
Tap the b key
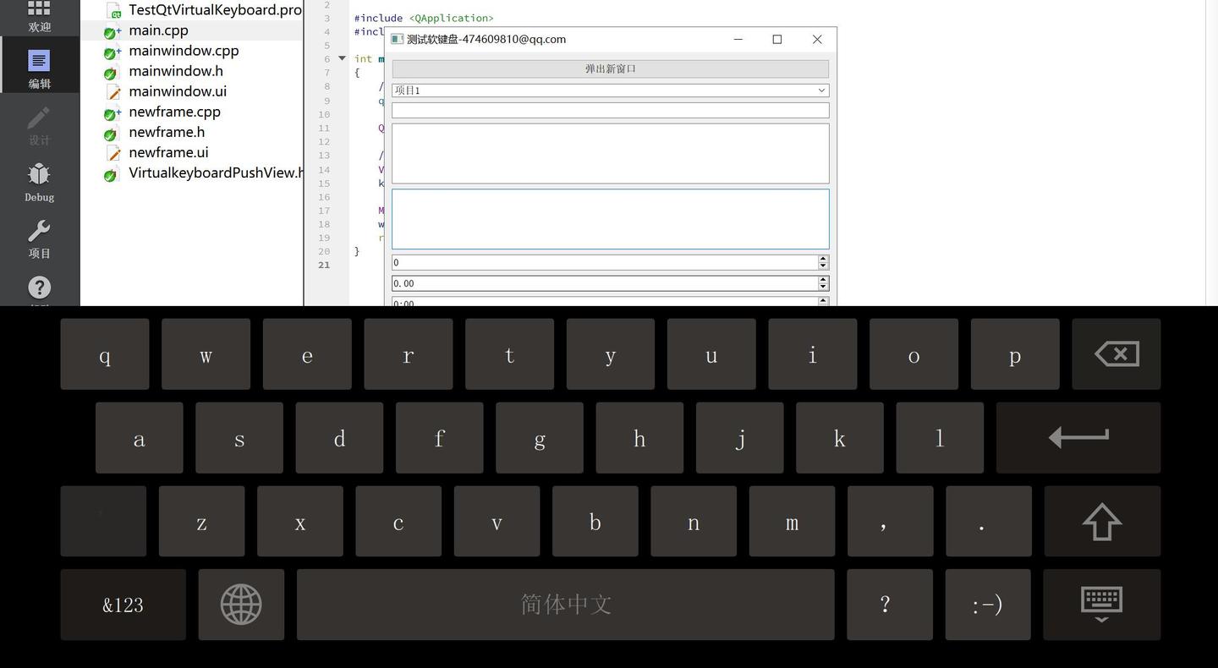pos(595,521)
